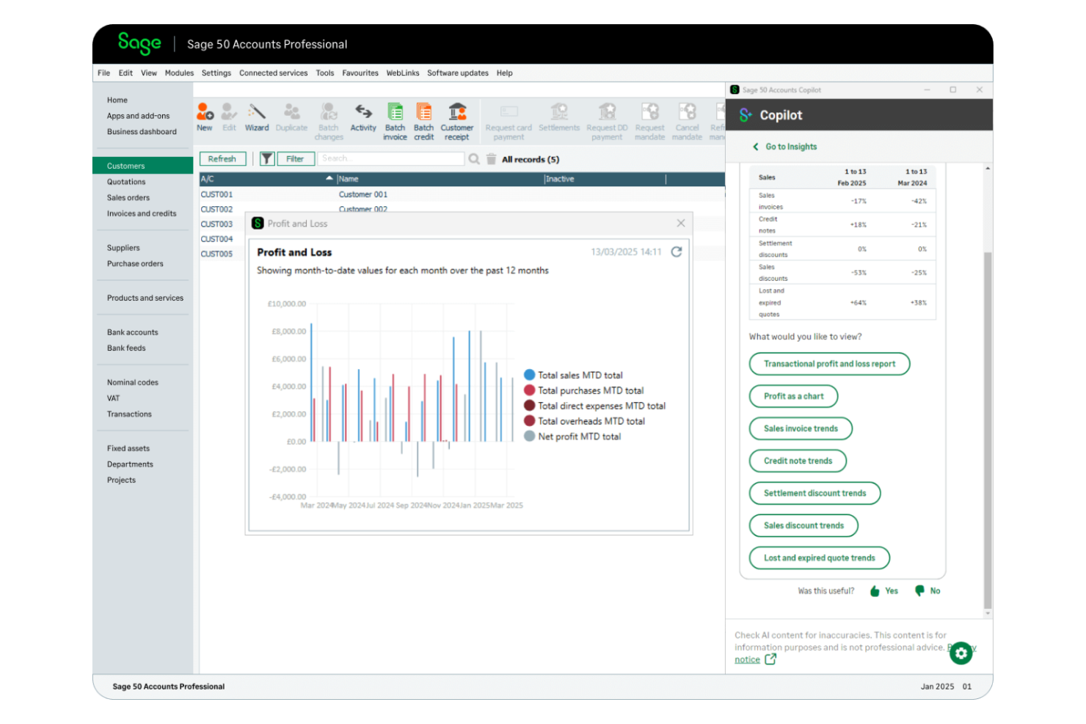
Task: Open the Edit menu
Action: (x=125, y=73)
